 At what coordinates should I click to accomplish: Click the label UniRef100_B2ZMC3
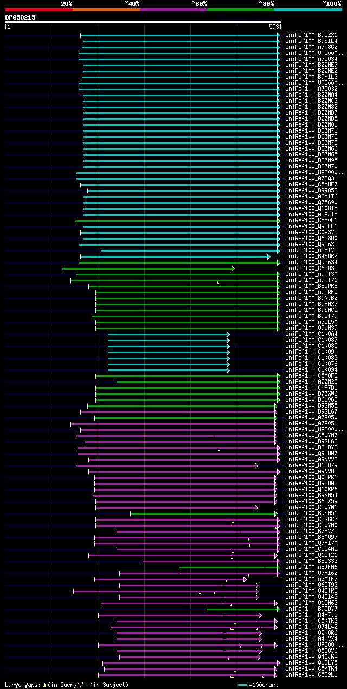point(312,101)
